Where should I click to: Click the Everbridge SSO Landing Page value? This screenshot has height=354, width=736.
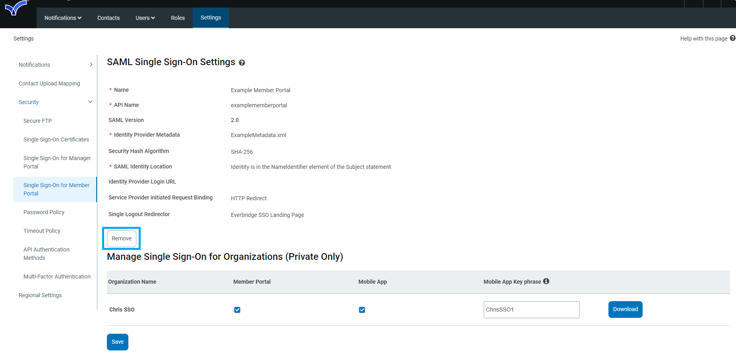267,215
